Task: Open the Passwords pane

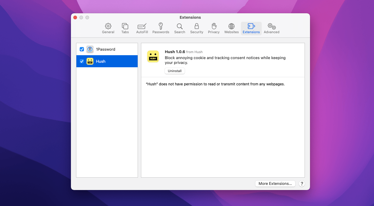Action: (161, 28)
